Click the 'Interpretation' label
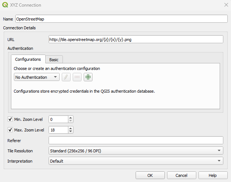 coord(20,161)
